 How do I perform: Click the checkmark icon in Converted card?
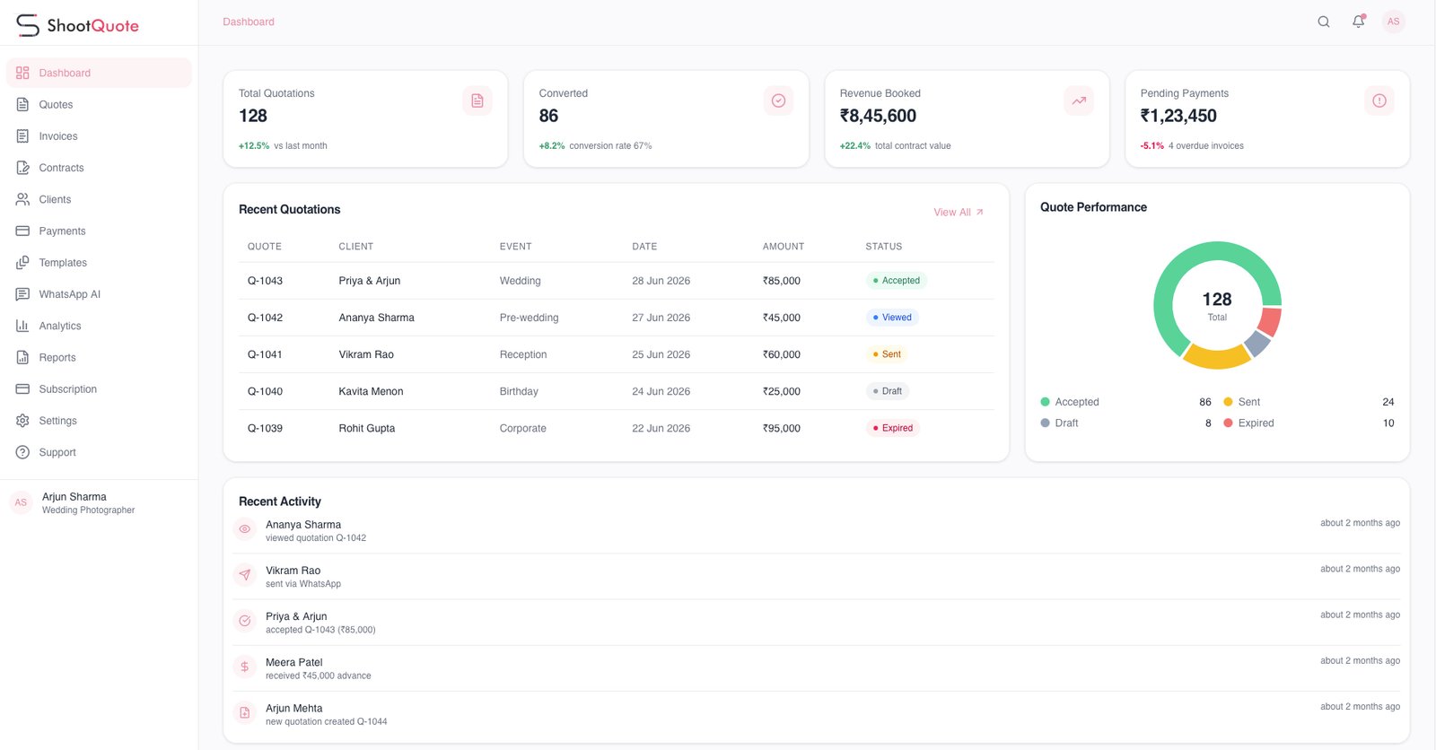pos(778,100)
